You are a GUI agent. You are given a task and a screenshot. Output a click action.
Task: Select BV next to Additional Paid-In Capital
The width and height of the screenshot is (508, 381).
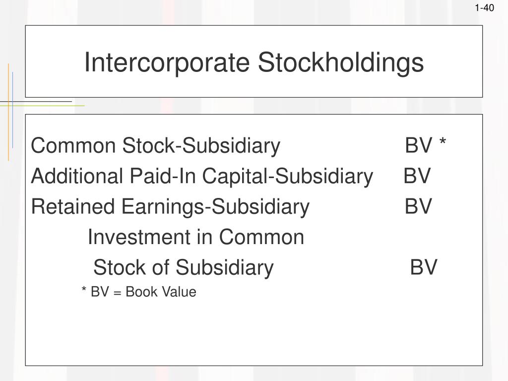tap(417, 176)
